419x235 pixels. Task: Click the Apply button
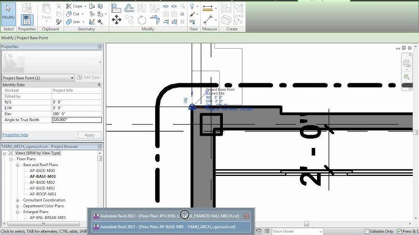click(89, 135)
